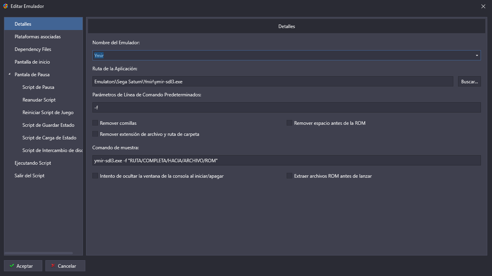Enable Remover espacio antes de la ROM
The height and width of the screenshot is (276, 492).
(x=289, y=123)
